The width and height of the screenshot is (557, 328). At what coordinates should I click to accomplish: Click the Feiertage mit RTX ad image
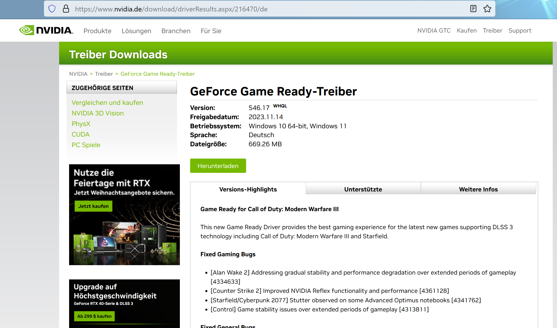pyautogui.click(x=124, y=215)
